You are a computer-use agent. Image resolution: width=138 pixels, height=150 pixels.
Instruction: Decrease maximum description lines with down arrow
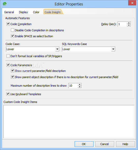pyautogui.click(x=79, y=87)
